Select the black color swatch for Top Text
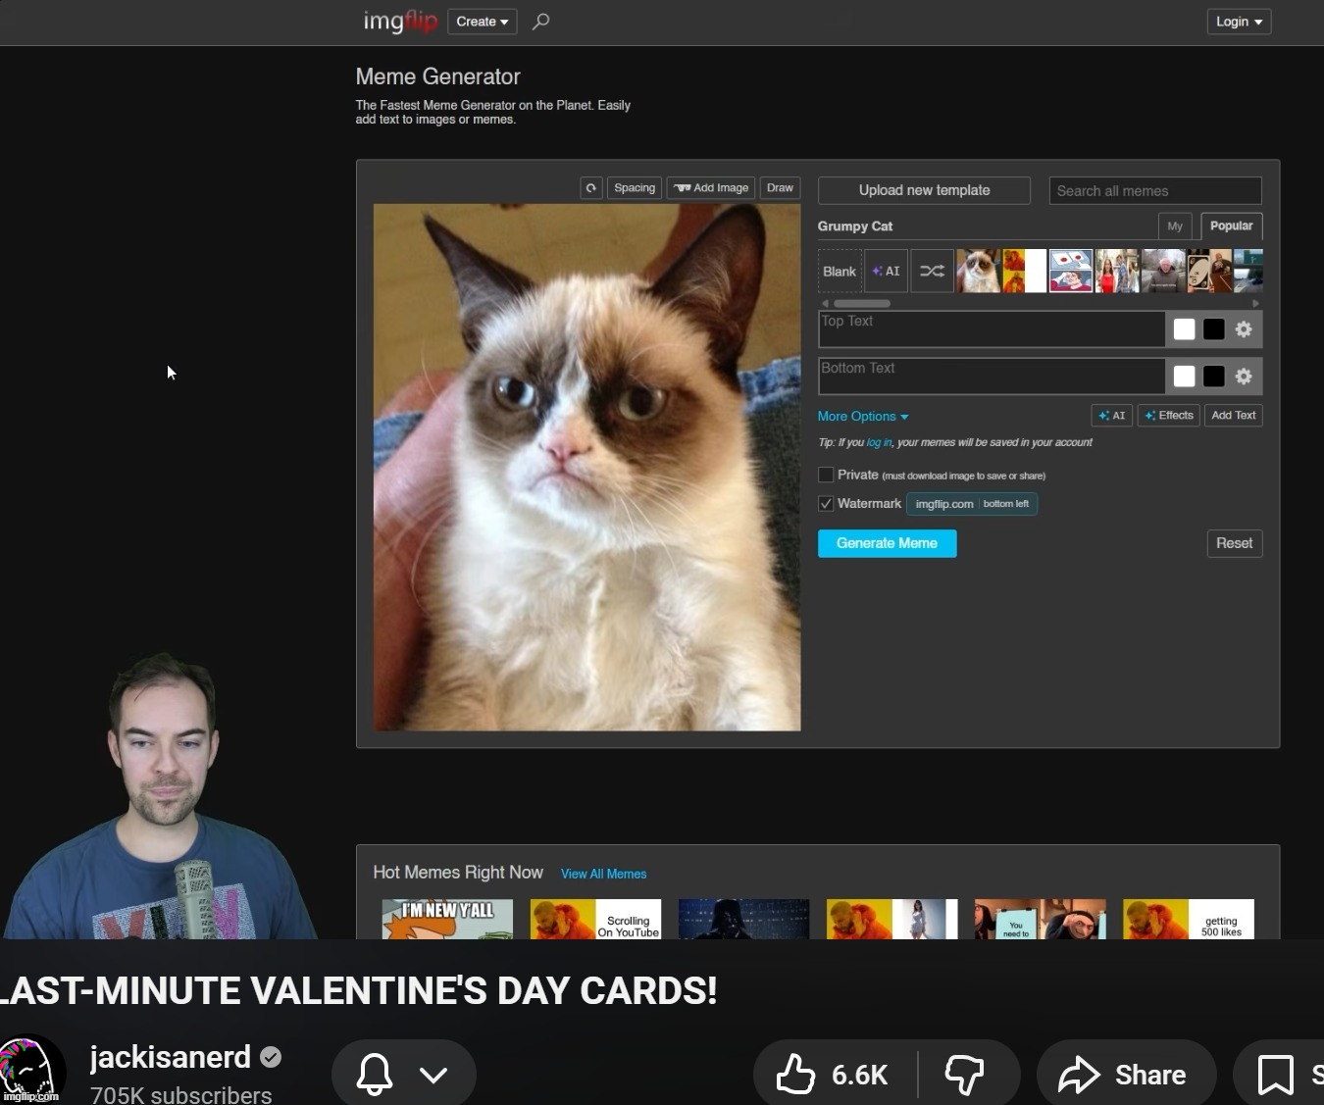The height and width of the screenshot is (1105, 1324). (x=1213, y=328)
